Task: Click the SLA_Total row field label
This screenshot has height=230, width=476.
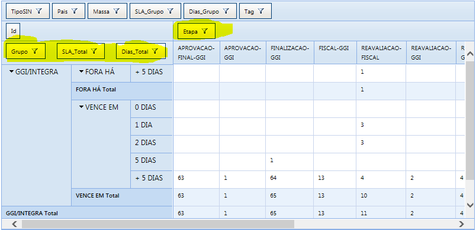Action: tap(75, 52)
